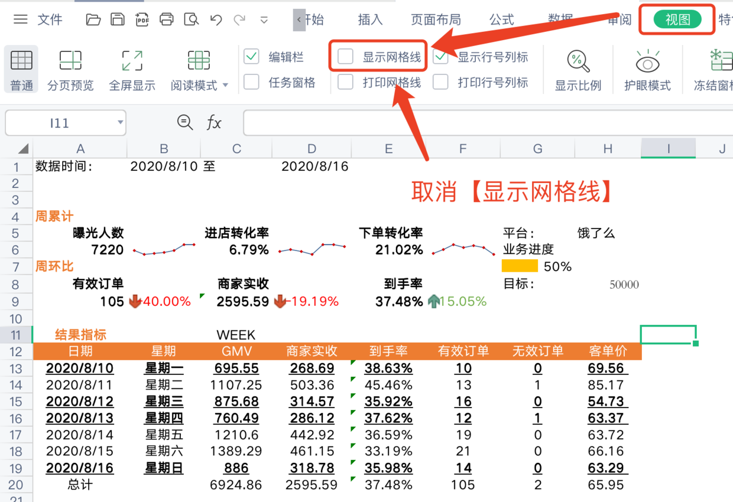Click the open folder icon
The height and width of the screenshot is (502, 733).
point(93,19)
